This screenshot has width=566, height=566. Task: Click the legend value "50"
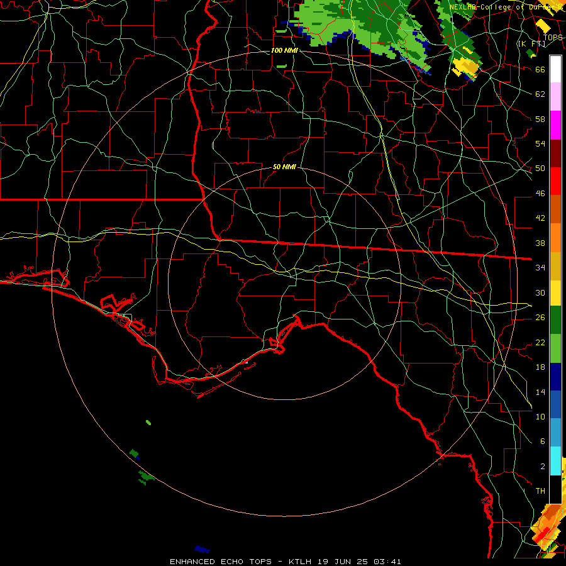pyautogui.click(x=540, y=168)
